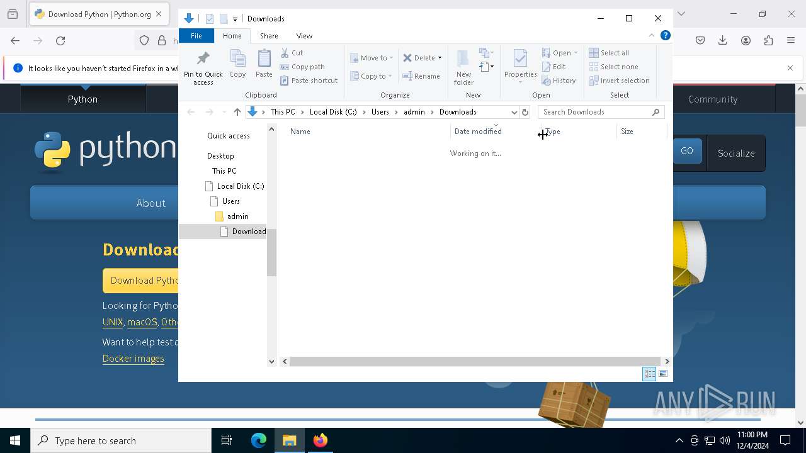The width and height of the screenshot is (806, 453).
Task: Click the quick access New folder icon
Action: click(x=224, y=19)
